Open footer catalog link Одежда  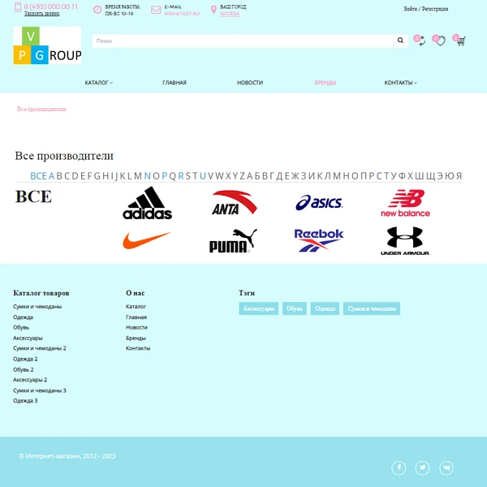pos(23,317)
